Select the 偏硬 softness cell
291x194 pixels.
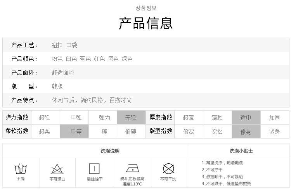pyautogui.click(x=132, y=132)
